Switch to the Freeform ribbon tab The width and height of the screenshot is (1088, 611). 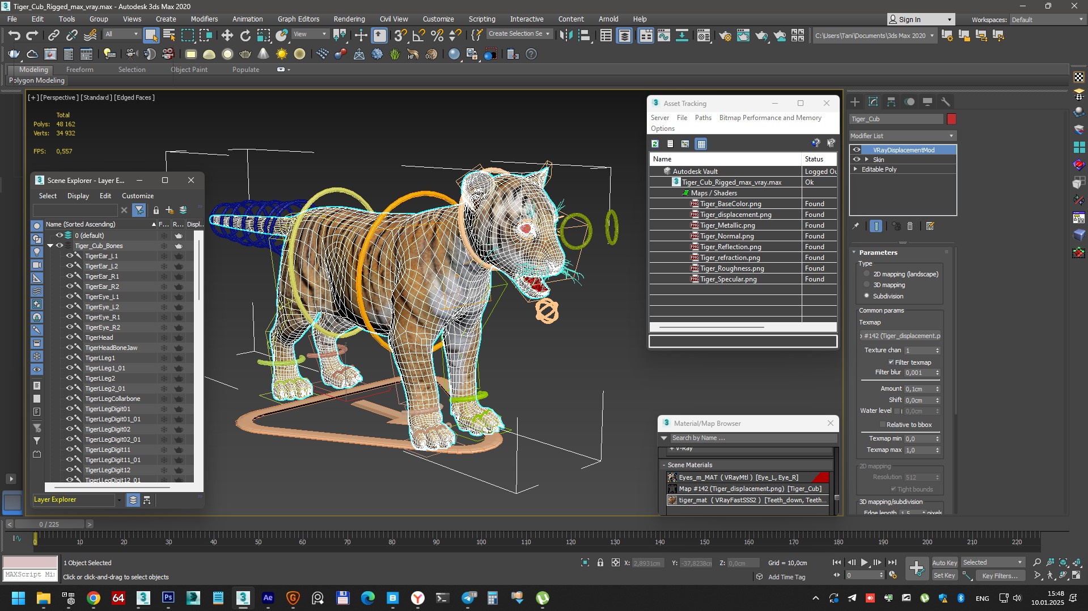[x=79, y=70]
